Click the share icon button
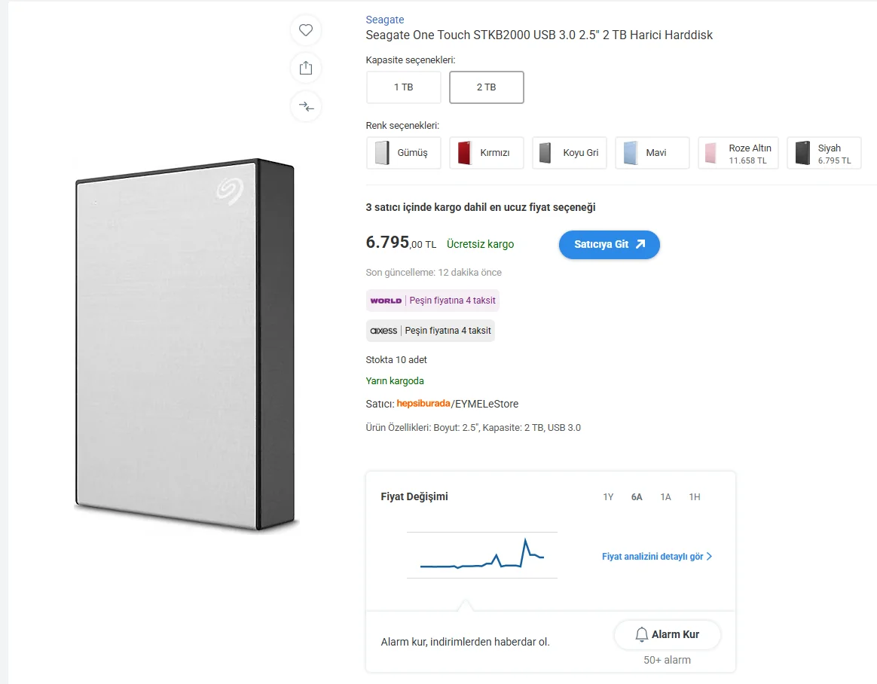 pos(306,68)
